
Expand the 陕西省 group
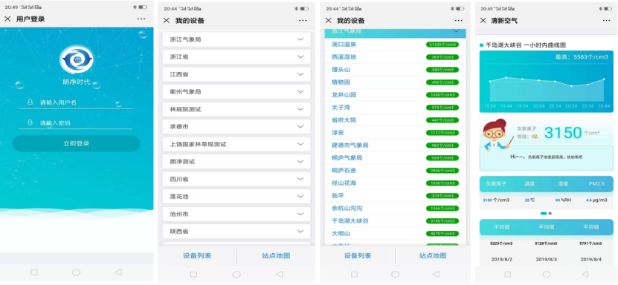click(x=236, y=232)
